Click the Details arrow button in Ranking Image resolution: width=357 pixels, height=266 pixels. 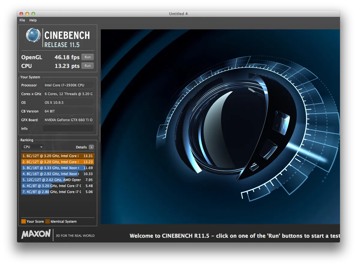coord(91,147)
